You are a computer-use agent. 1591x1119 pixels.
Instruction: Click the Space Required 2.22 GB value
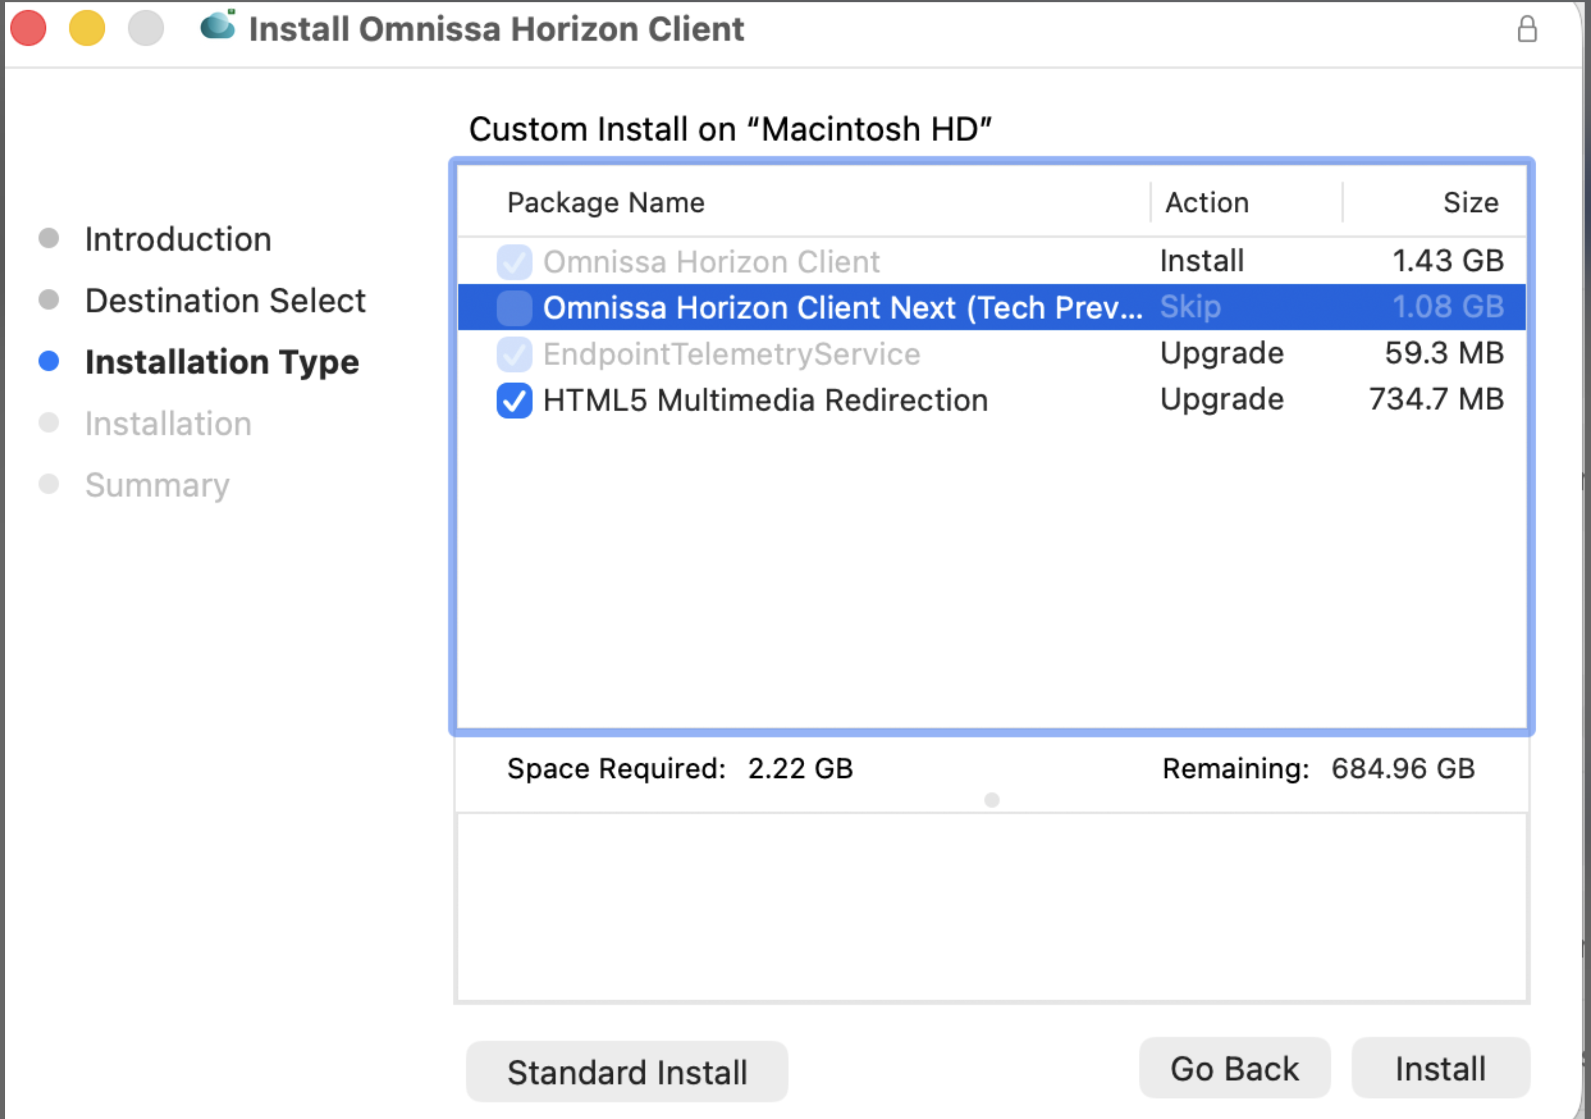(800, 768)
